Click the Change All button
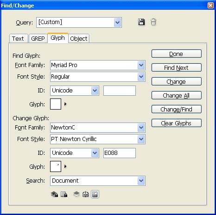This screenshot has width=216, height=215. coord(177,95)
